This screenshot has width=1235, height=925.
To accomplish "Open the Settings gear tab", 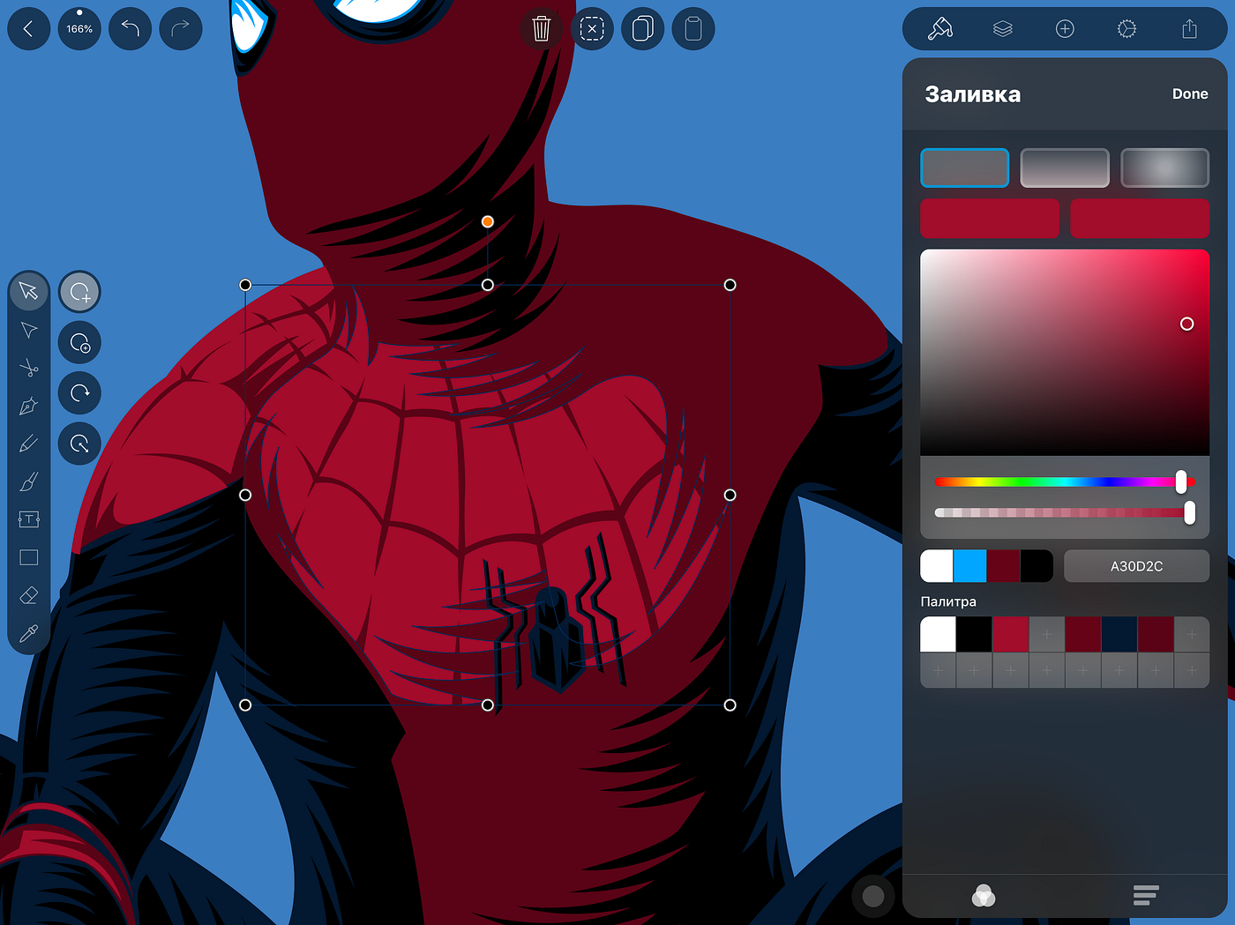I will [x=1126, y=29].
